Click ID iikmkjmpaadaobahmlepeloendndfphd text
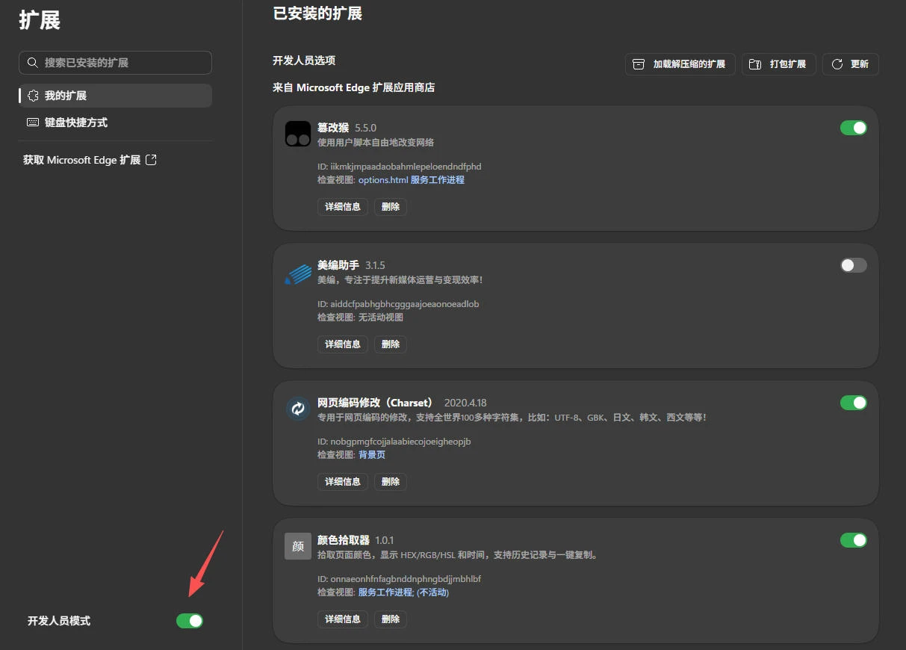This screenshot has height=650, width=906. pos(400,167)
